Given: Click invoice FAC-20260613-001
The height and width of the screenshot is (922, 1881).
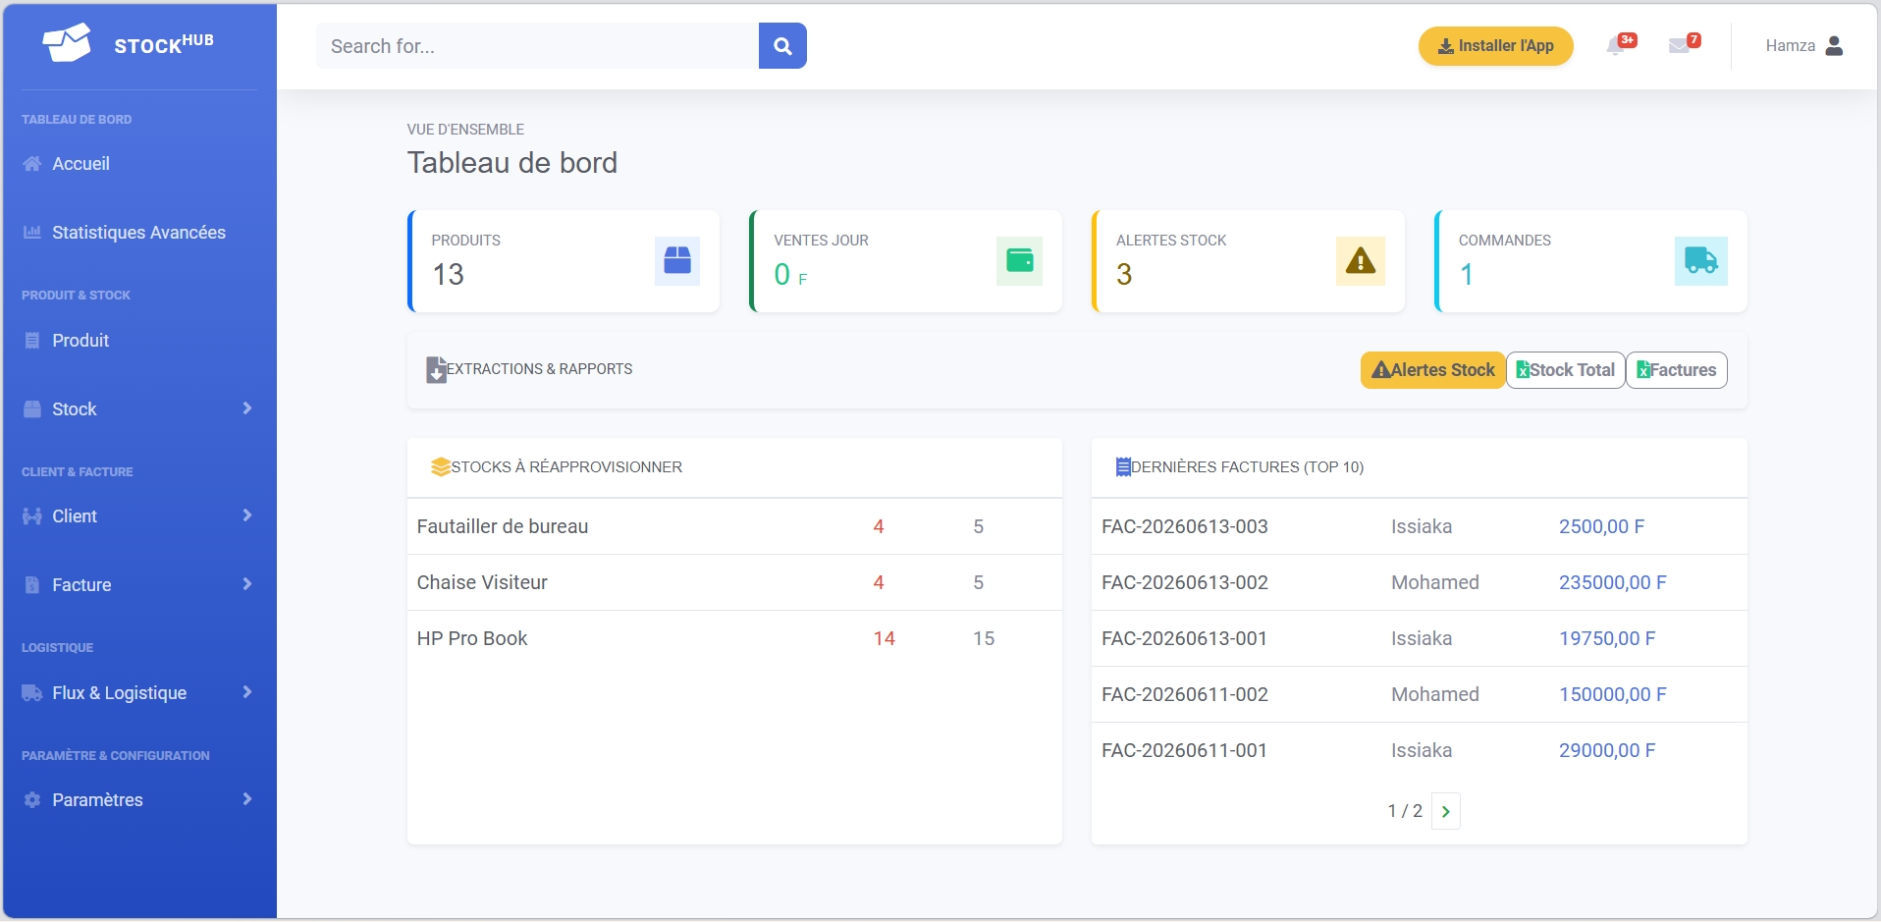Looking at the screenshot, I should click(1184, 639).
